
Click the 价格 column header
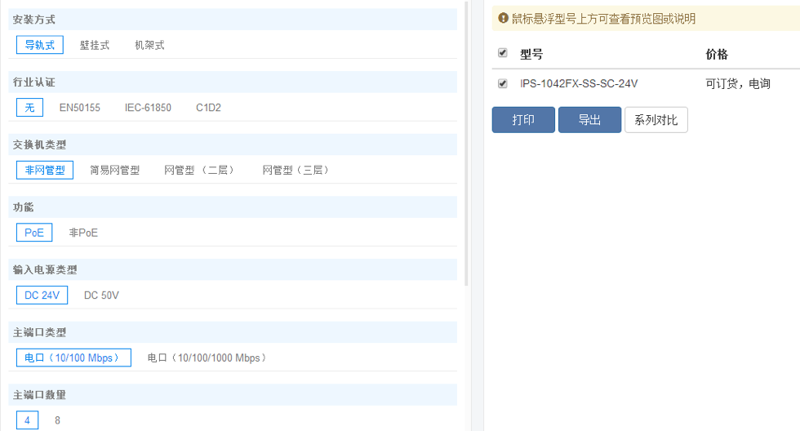pos(717,54)
